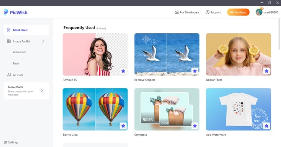The image size is (281, 147).
Task: Click the Remove Objects label
Action: pos(145,80)
